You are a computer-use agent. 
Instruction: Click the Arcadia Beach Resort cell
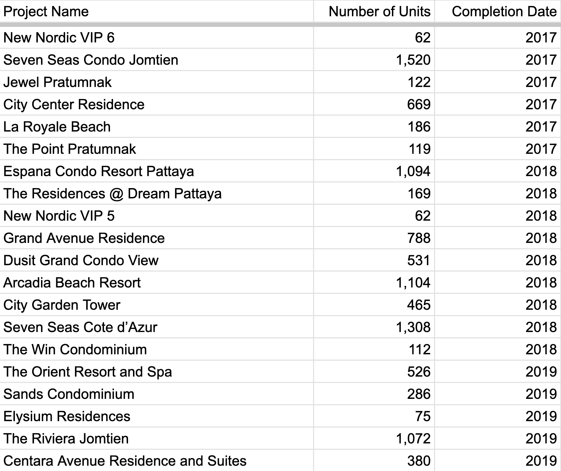(x=156, y=283)
